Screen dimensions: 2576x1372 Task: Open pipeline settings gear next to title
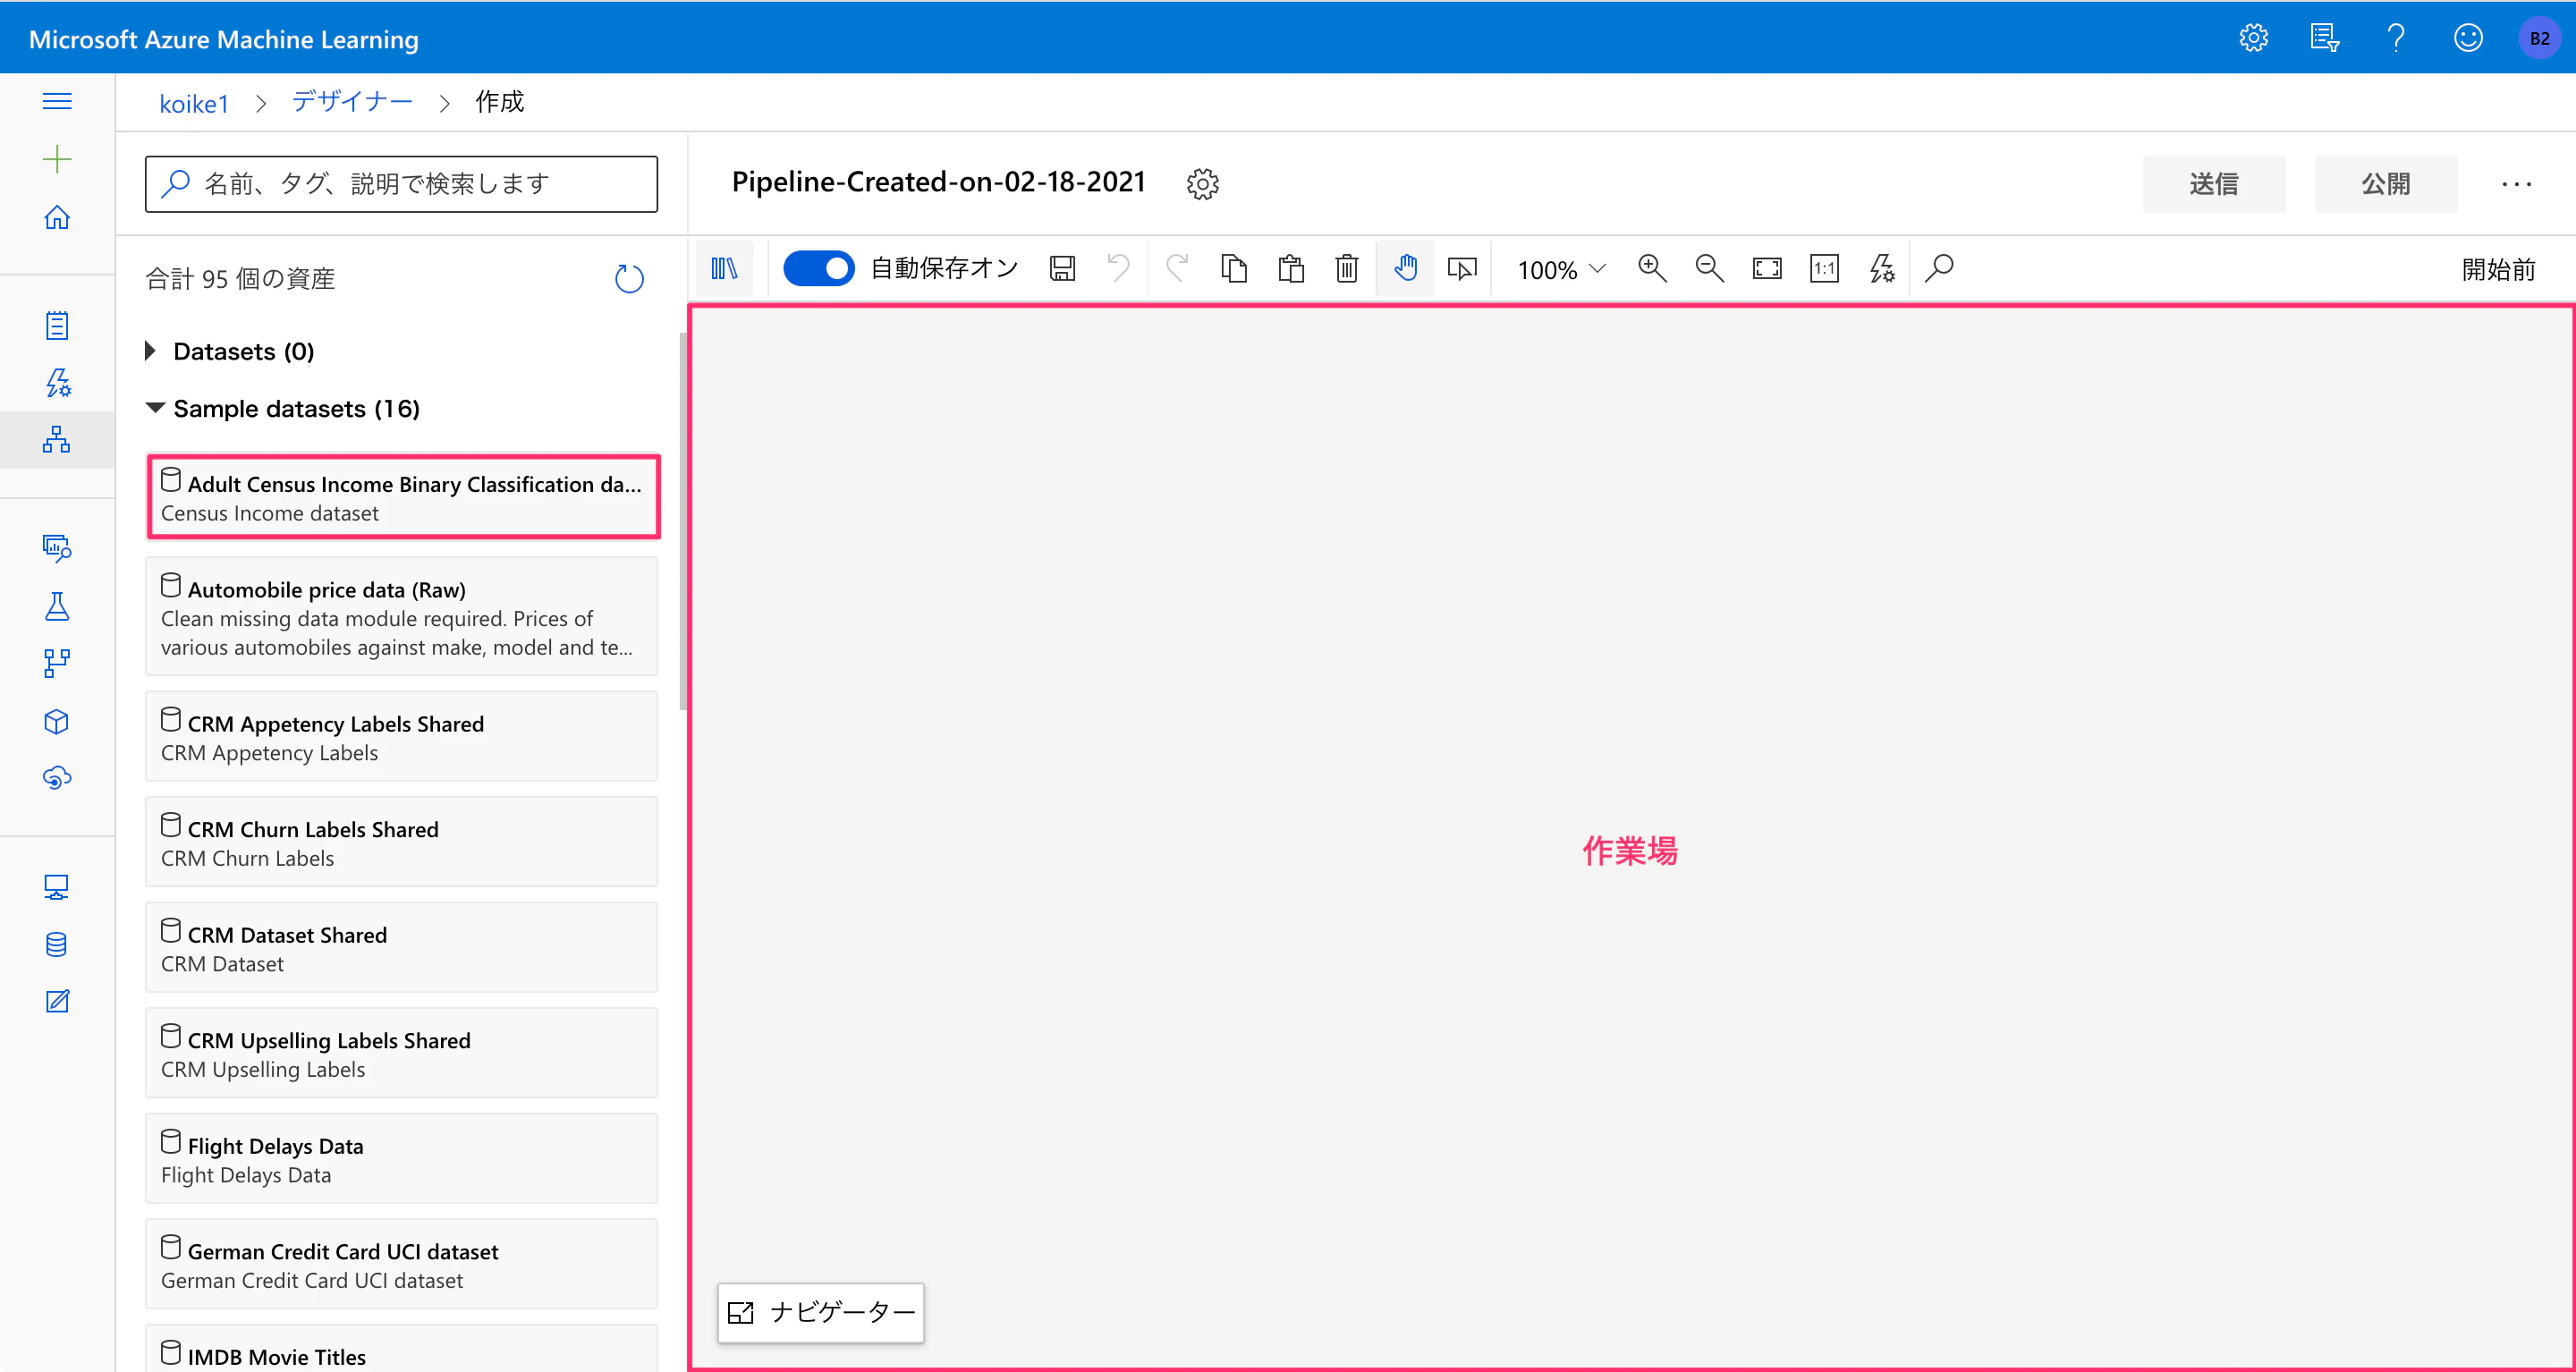click(1202, 184)
